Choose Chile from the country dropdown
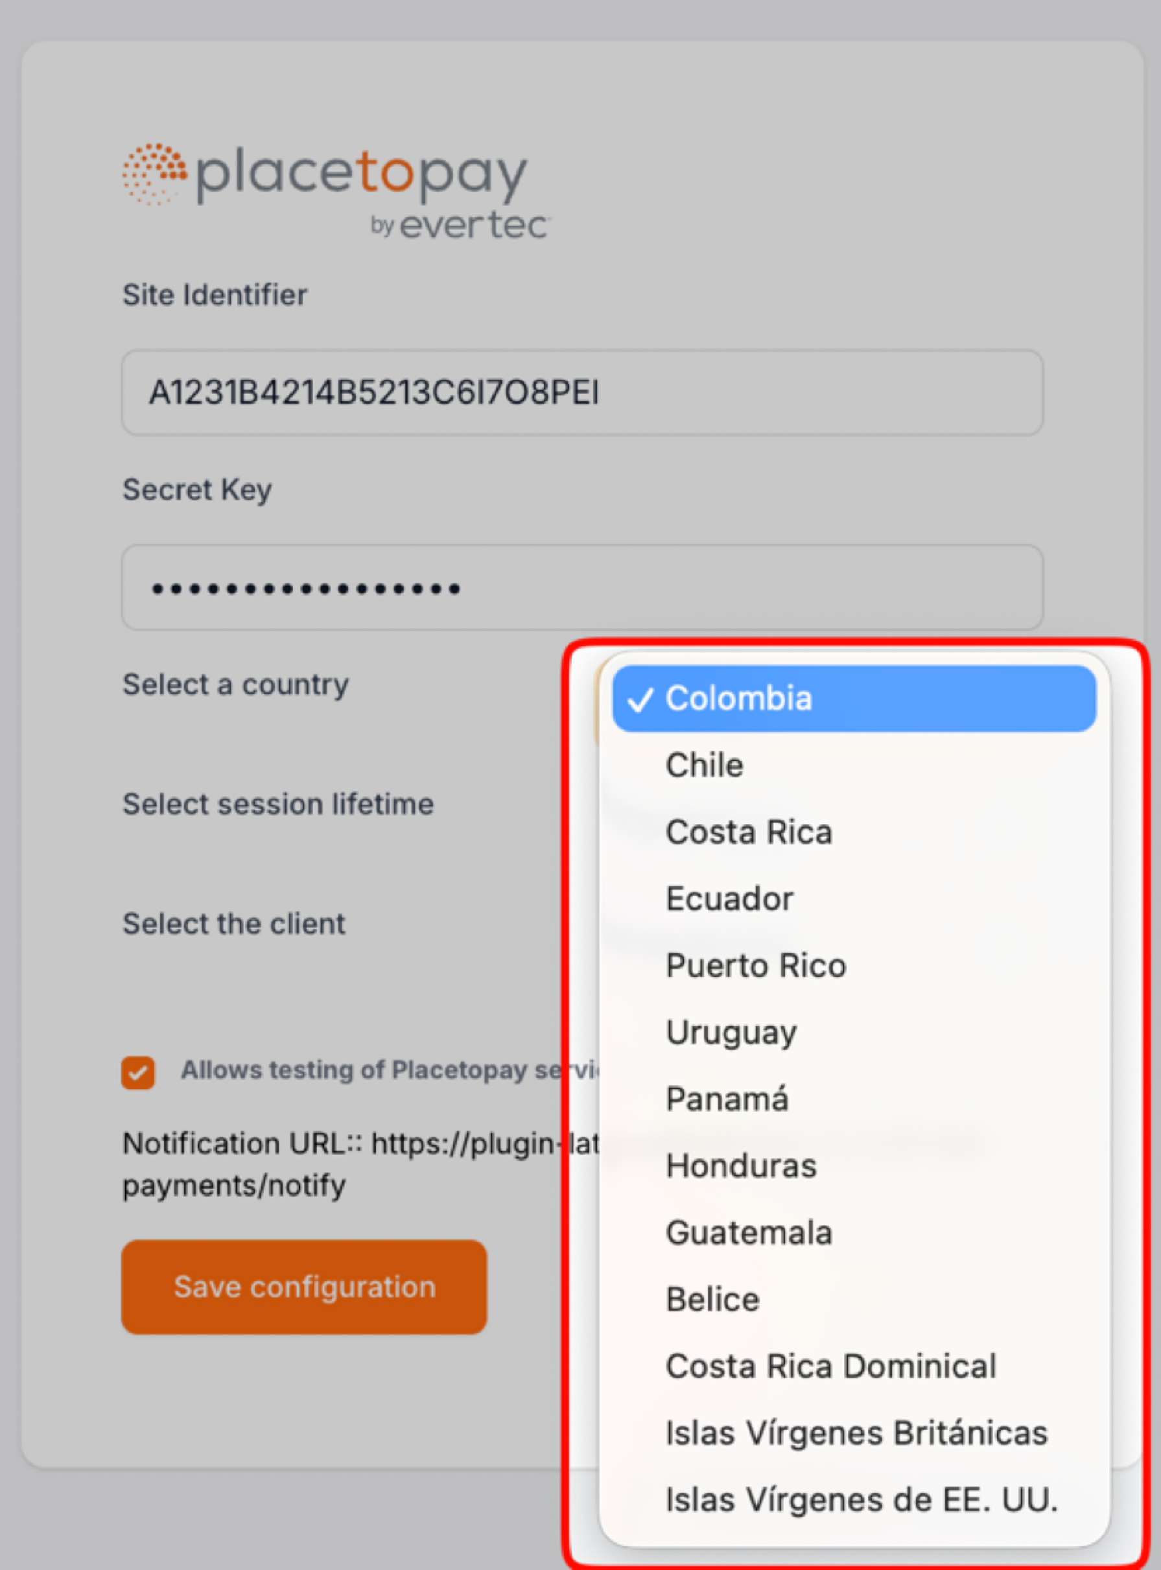Image resolution: width=1161 pixels, height=1570 pixels. [704, 766]
